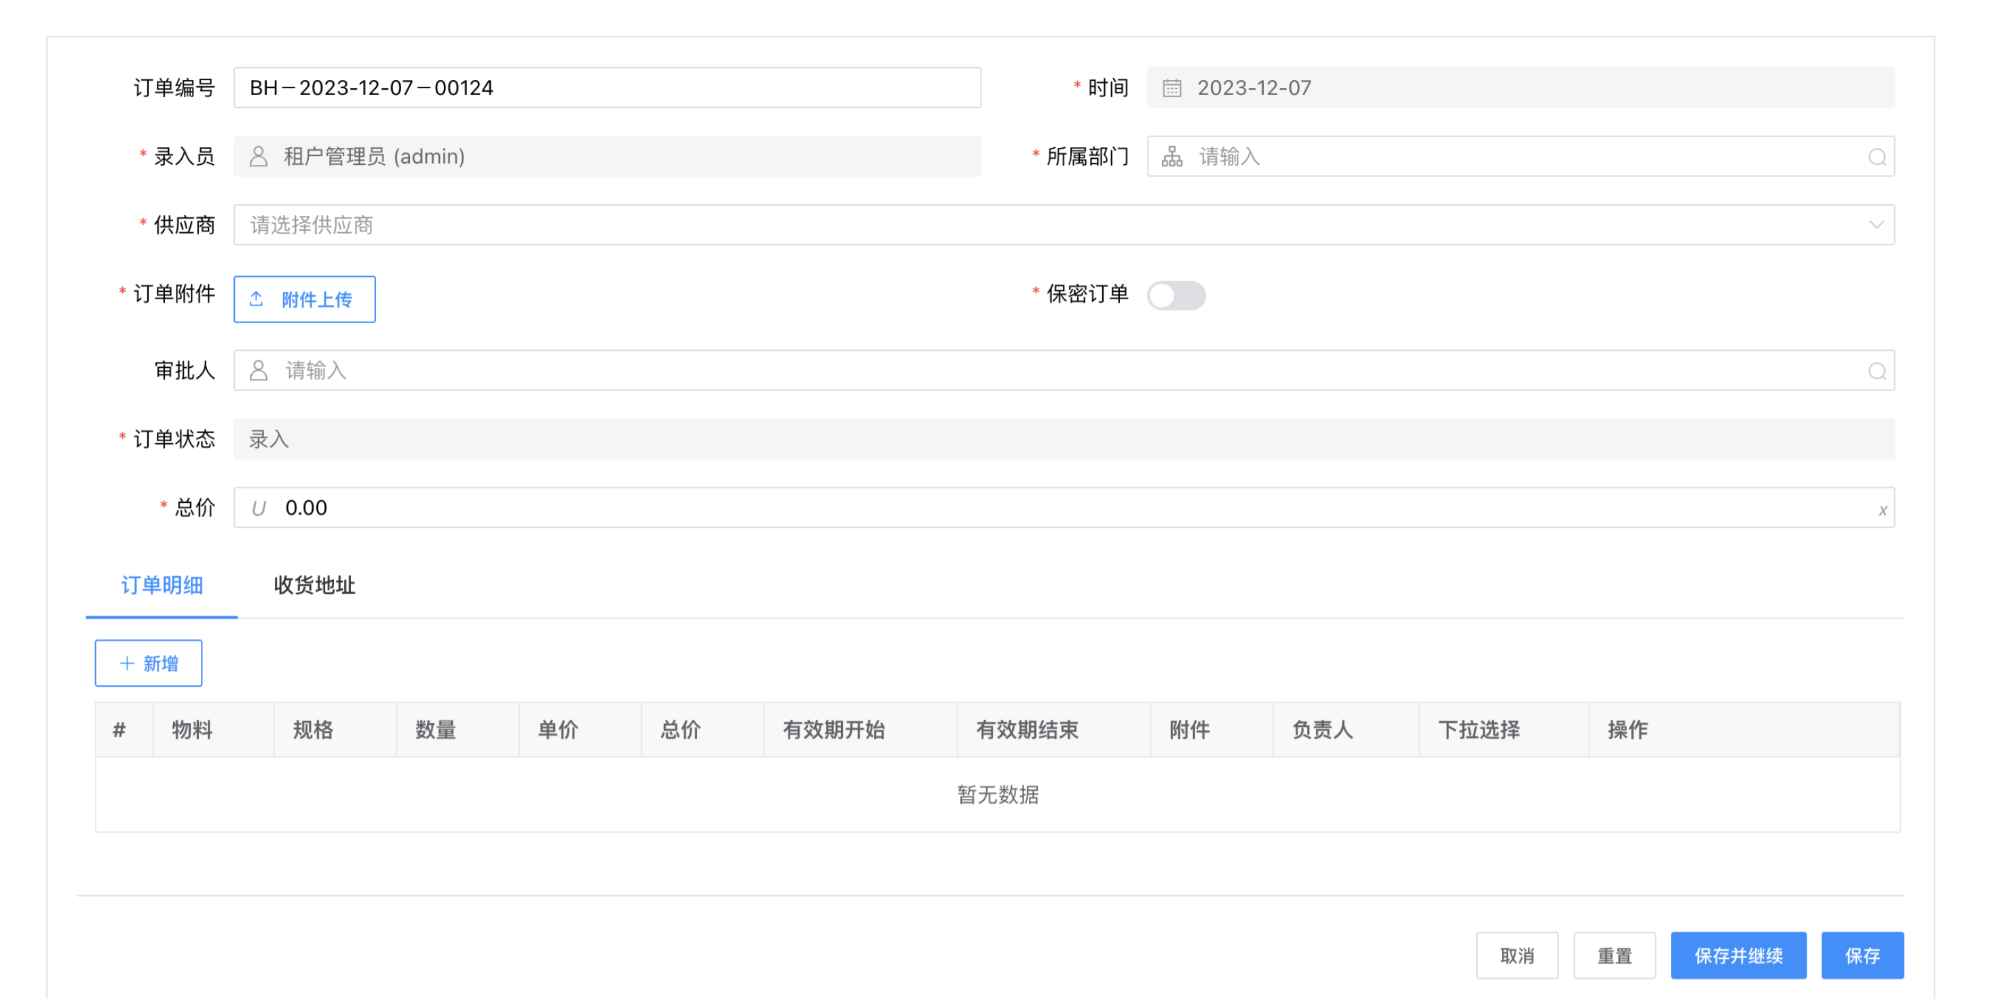Image resolution: width=1990 pixels, height=999 pixels.
Task: Select the 订单明细 tab
Action: [x=162, y=586]
